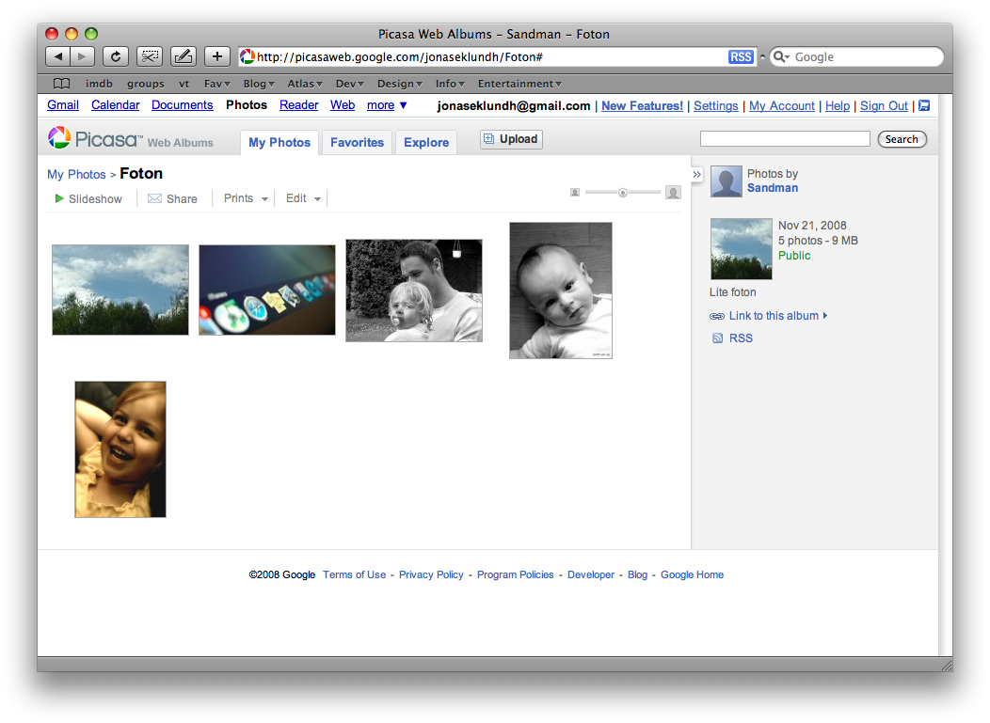Start the Slideshow with the play icon
The image size is (990, 723).
coord(59,198)
